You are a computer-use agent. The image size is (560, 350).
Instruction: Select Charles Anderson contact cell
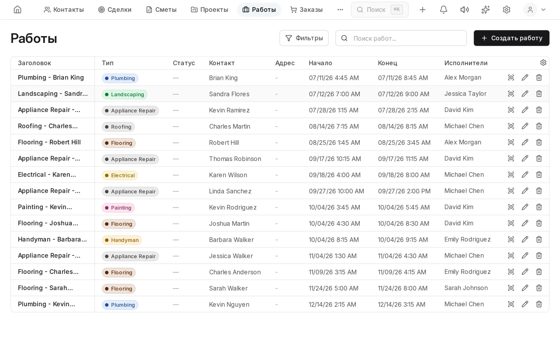[235, 272]
